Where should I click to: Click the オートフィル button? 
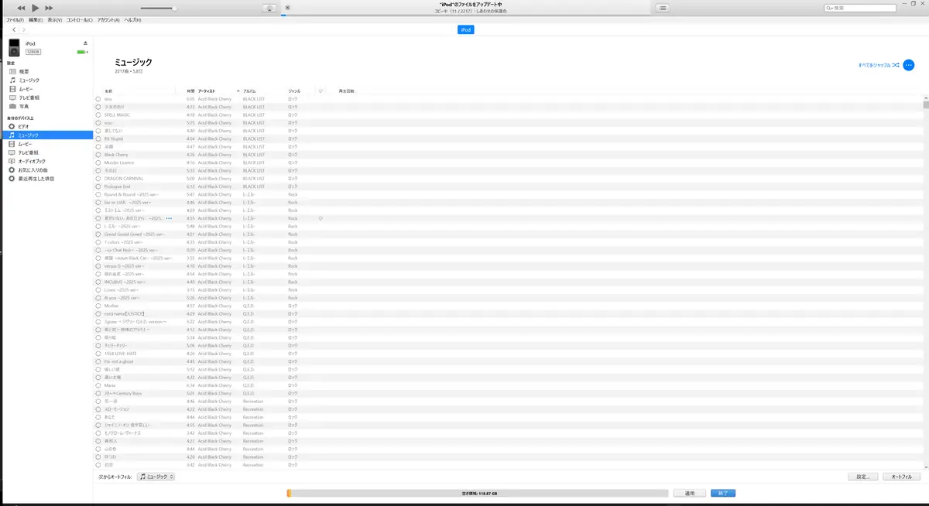(x=901, y=477)
